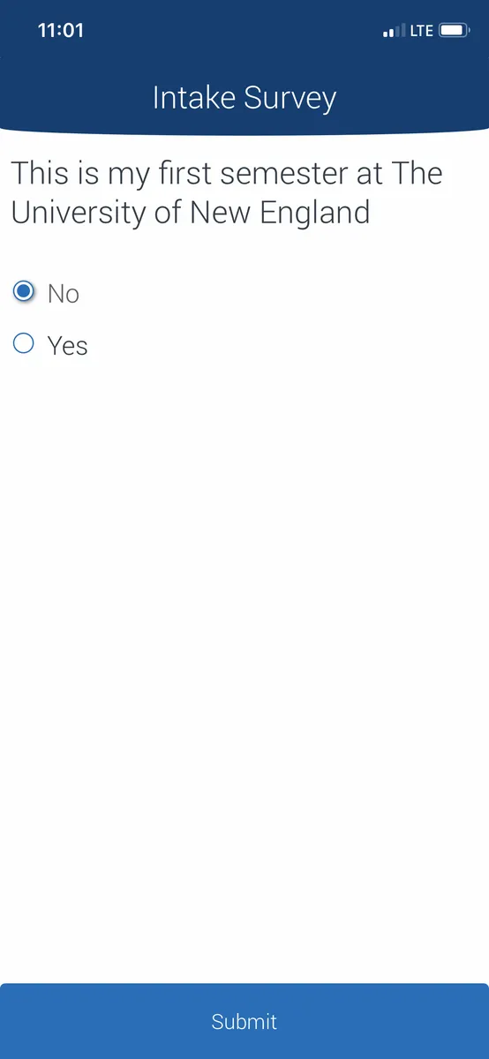Screen dimensions: 489x1059
Task: Click the word "The" ending the first question line
Action: [417, 173]
